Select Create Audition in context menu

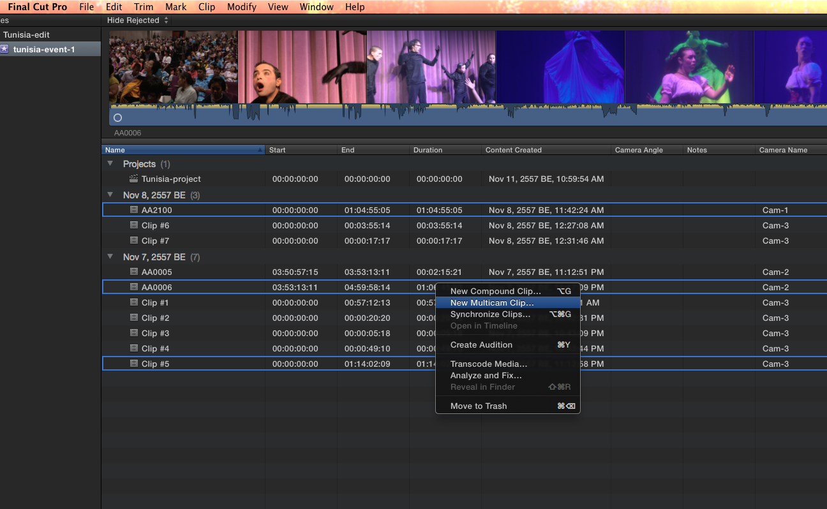click(507, 345)
